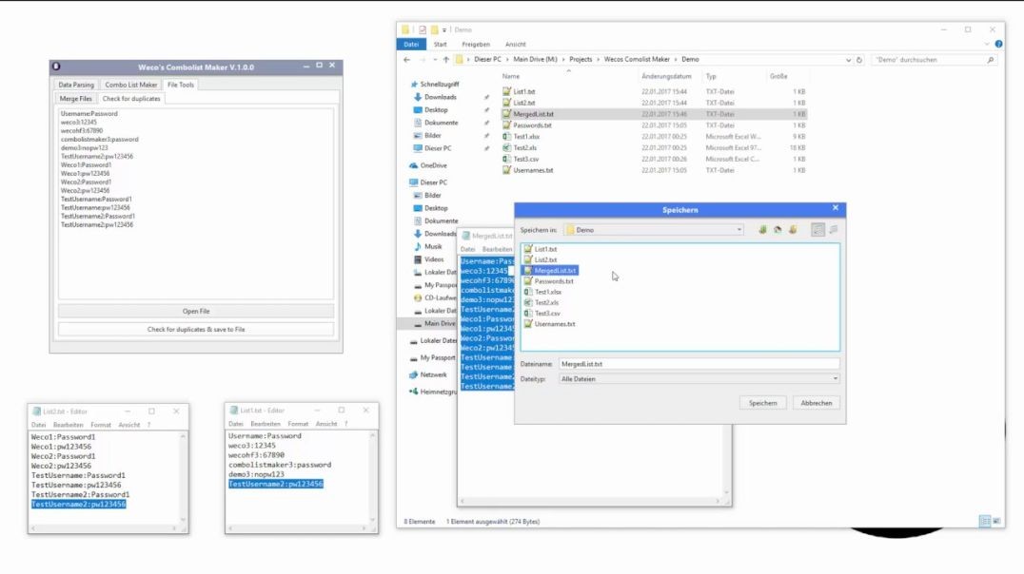Screen dimensions: 1024x574
Task: Cancel the save dialog with Abbrechen
Action: point(816,403)
